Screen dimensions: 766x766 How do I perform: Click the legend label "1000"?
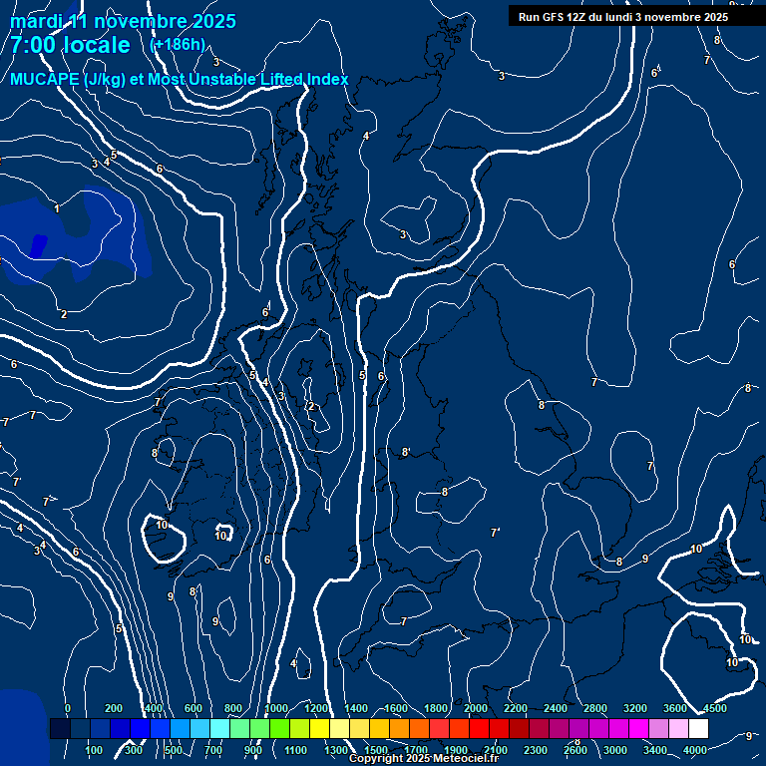point(276,708)
